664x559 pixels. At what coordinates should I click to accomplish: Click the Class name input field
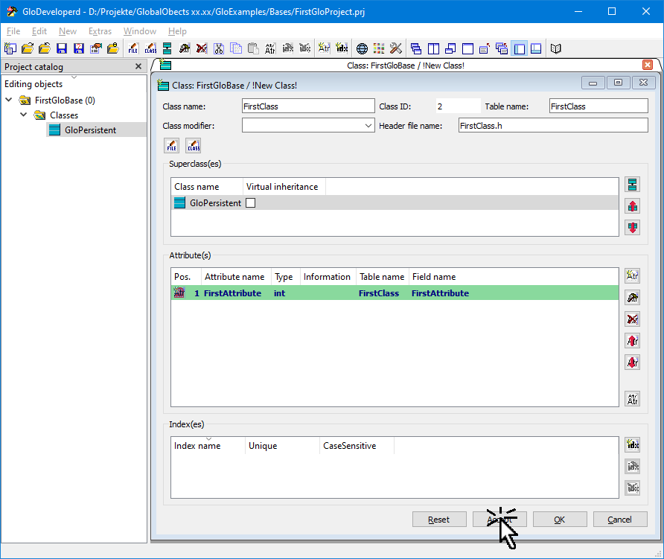click(308, 106)
